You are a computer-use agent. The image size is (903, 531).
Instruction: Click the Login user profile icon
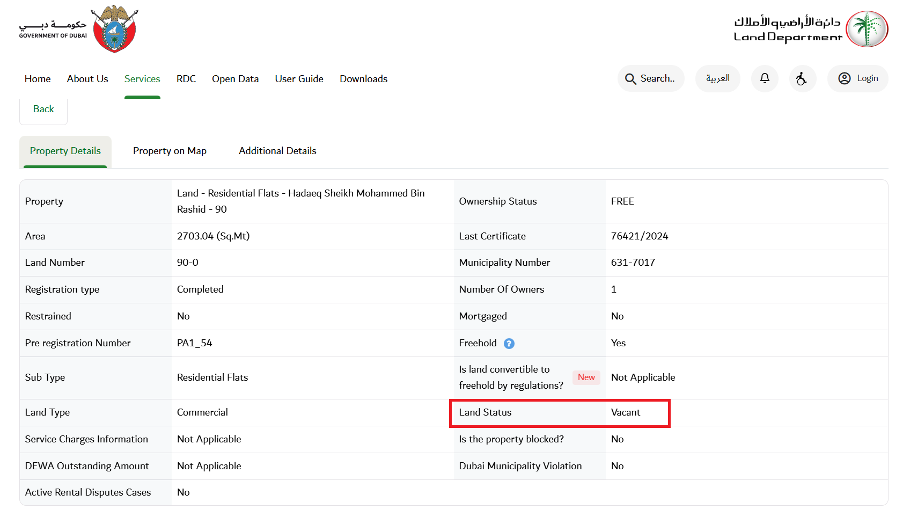click(x=844, y=78)
